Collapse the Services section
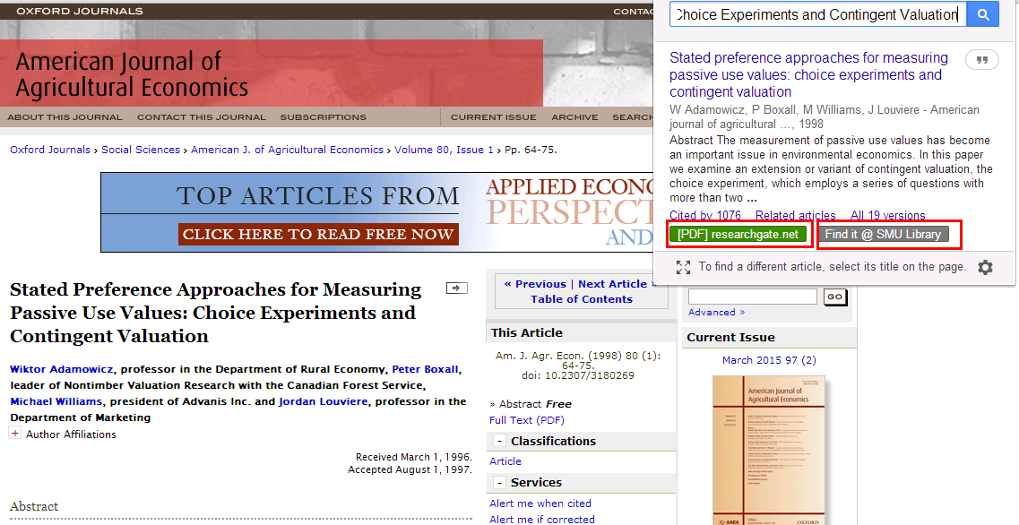Screen dimensions: 1019x525 (x=499, y=483)
